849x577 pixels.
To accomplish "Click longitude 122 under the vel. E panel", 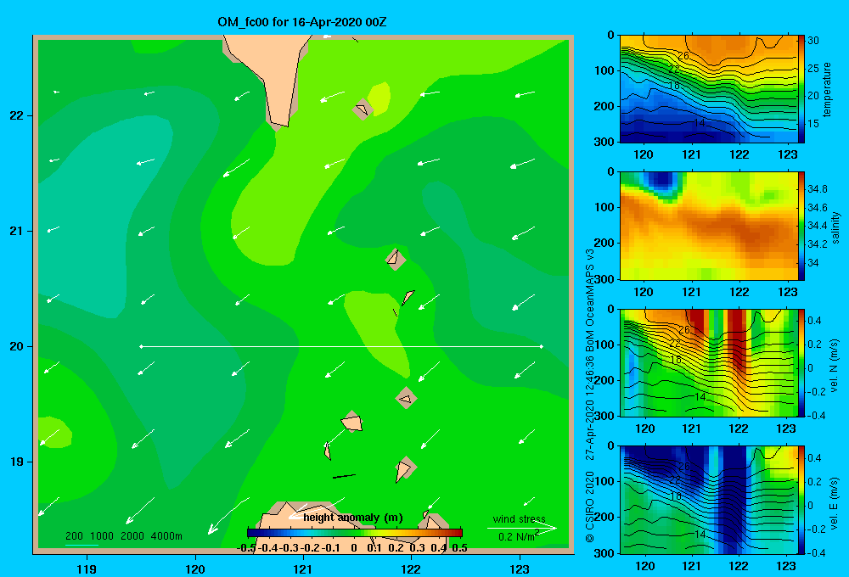I will 739,566.
